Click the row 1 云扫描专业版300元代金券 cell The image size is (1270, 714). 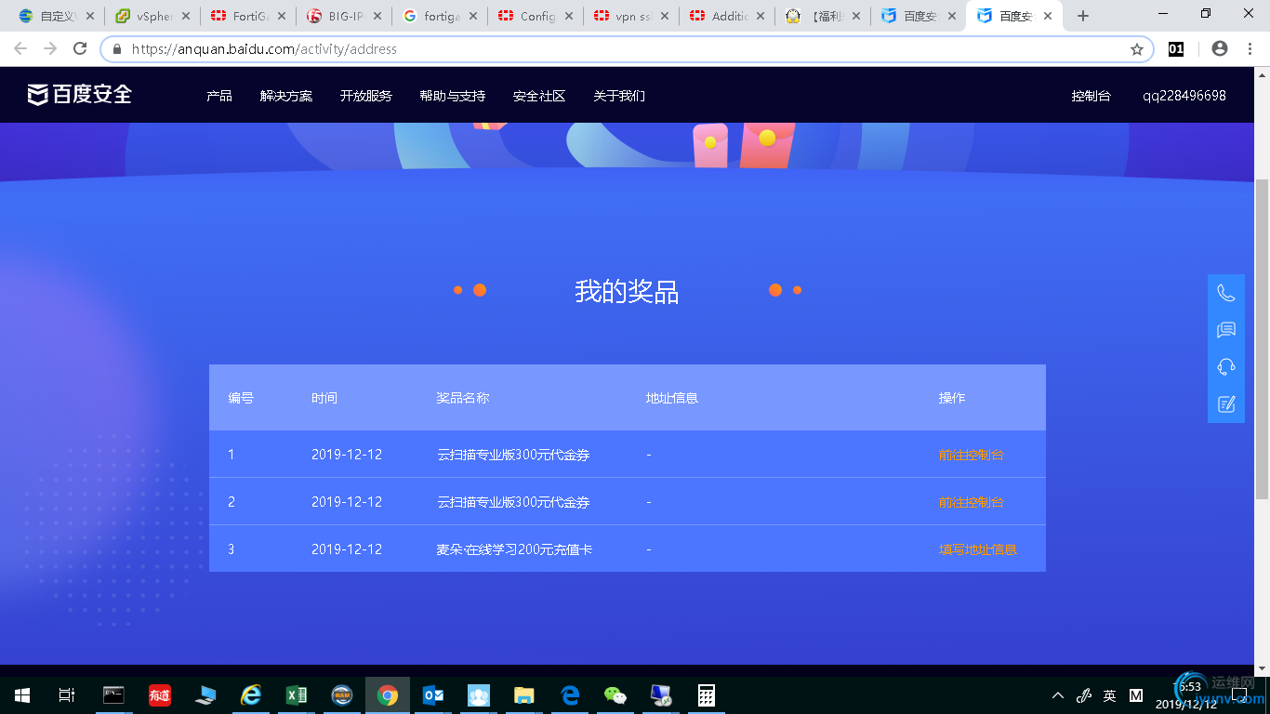pyautogui.click(x=513, y=455)
